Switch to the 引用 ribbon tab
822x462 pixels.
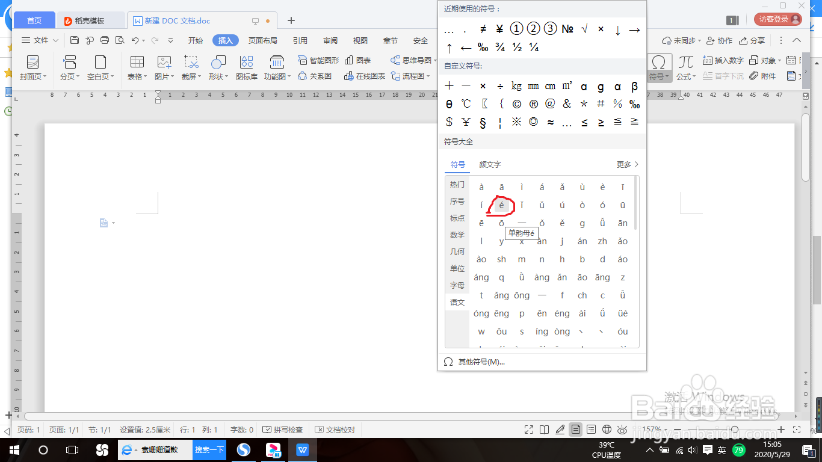click(300, 40)
